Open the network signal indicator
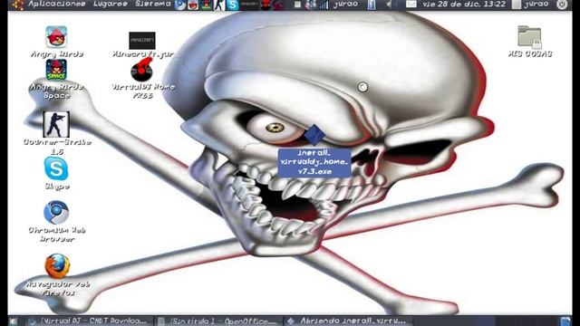 (x=324, y=5)
